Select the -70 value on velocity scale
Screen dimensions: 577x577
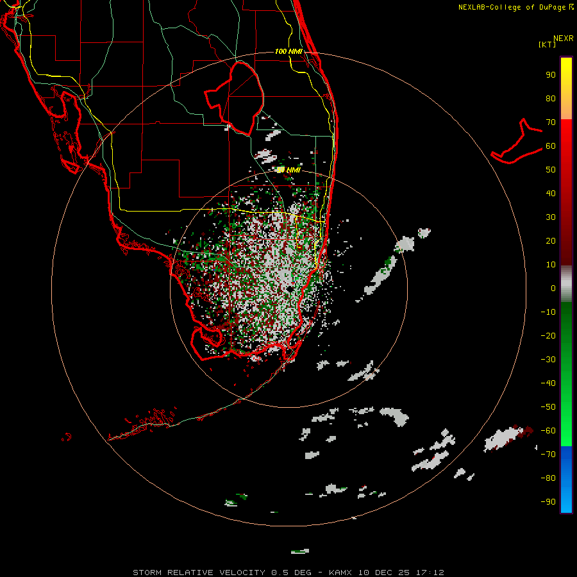pos(548,455)
